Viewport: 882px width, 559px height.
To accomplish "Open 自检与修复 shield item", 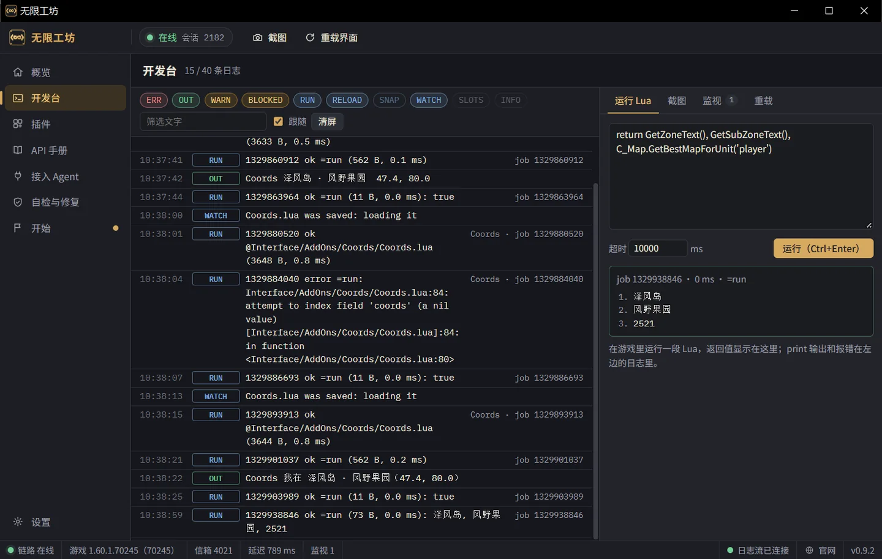I will tap(66, 202).
